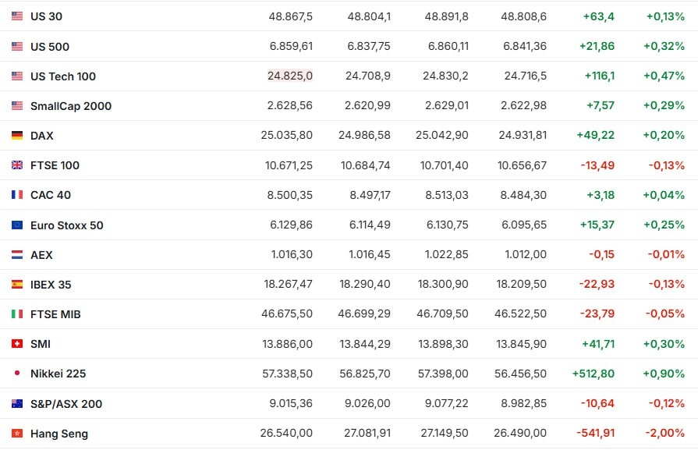Open the US Tech 100 index page
This screenshot has height=450, width=698.
point(63,76)
